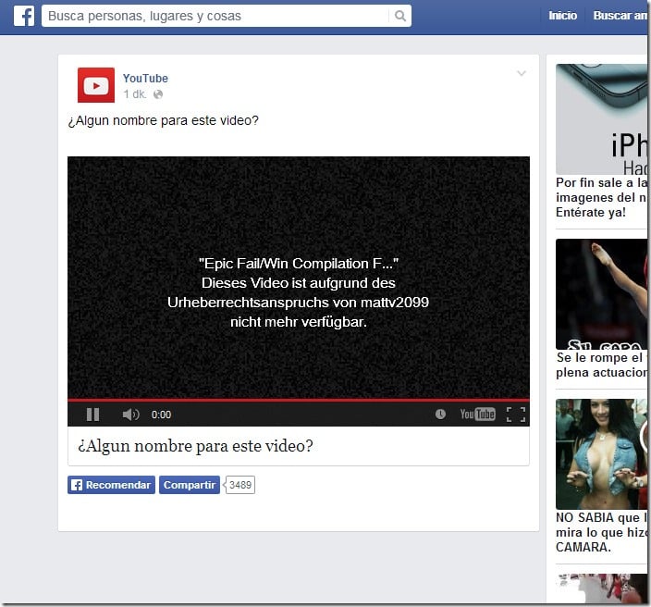Viewport: 651px width, 607px height.
Task: Click the red video progress bar
Action: [299, 400]
